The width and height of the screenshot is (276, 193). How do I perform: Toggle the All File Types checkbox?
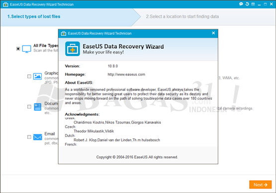click(x=18, y=49)
